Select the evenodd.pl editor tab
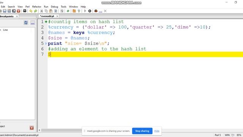The width and height of the screenshot is (243, 137). click(47, 16)
